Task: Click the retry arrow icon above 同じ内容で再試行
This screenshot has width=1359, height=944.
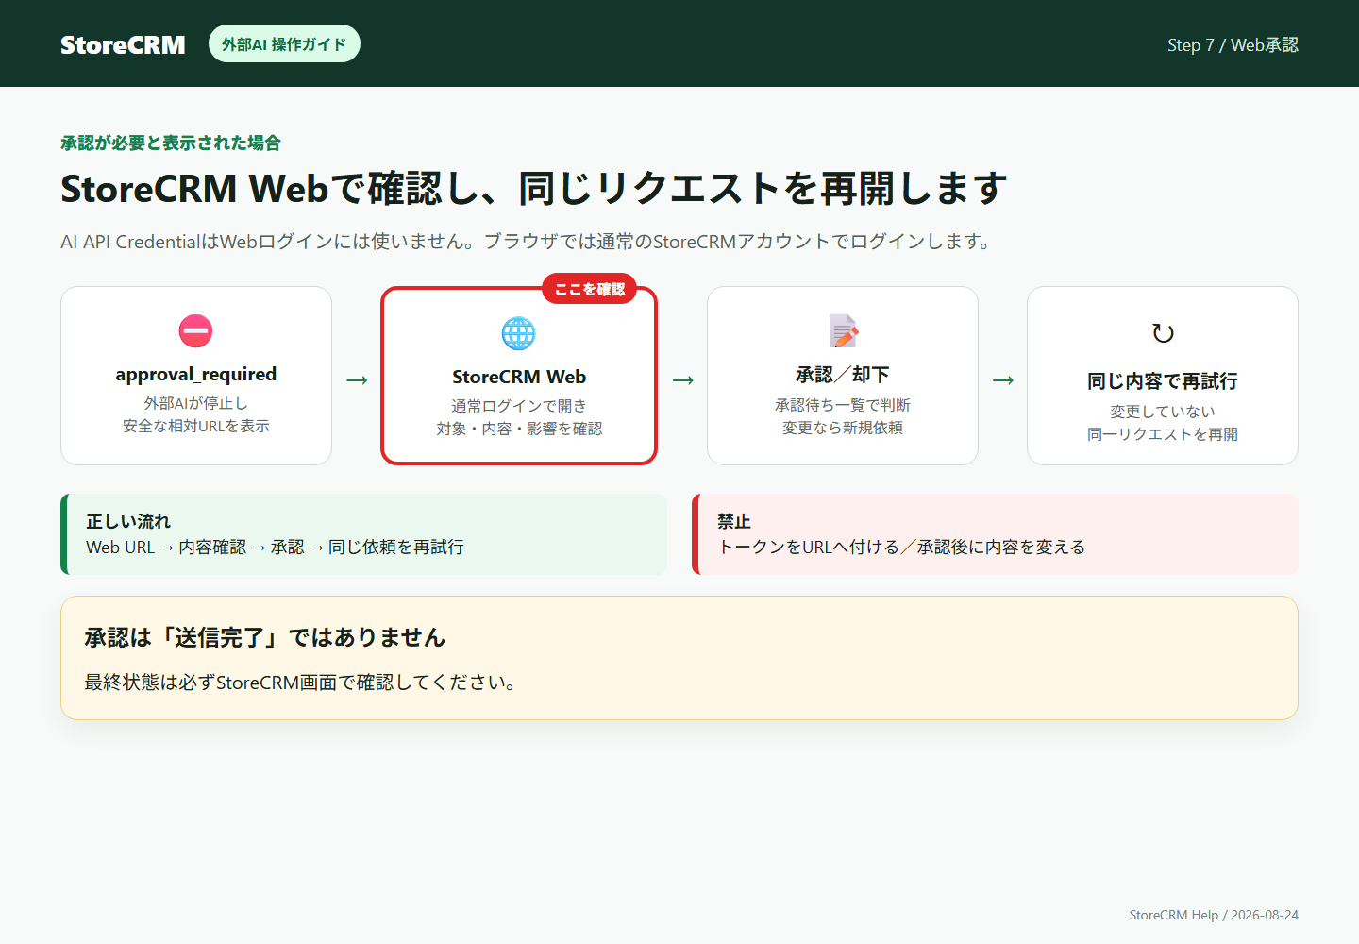Action: click(x=1163, y=333)
